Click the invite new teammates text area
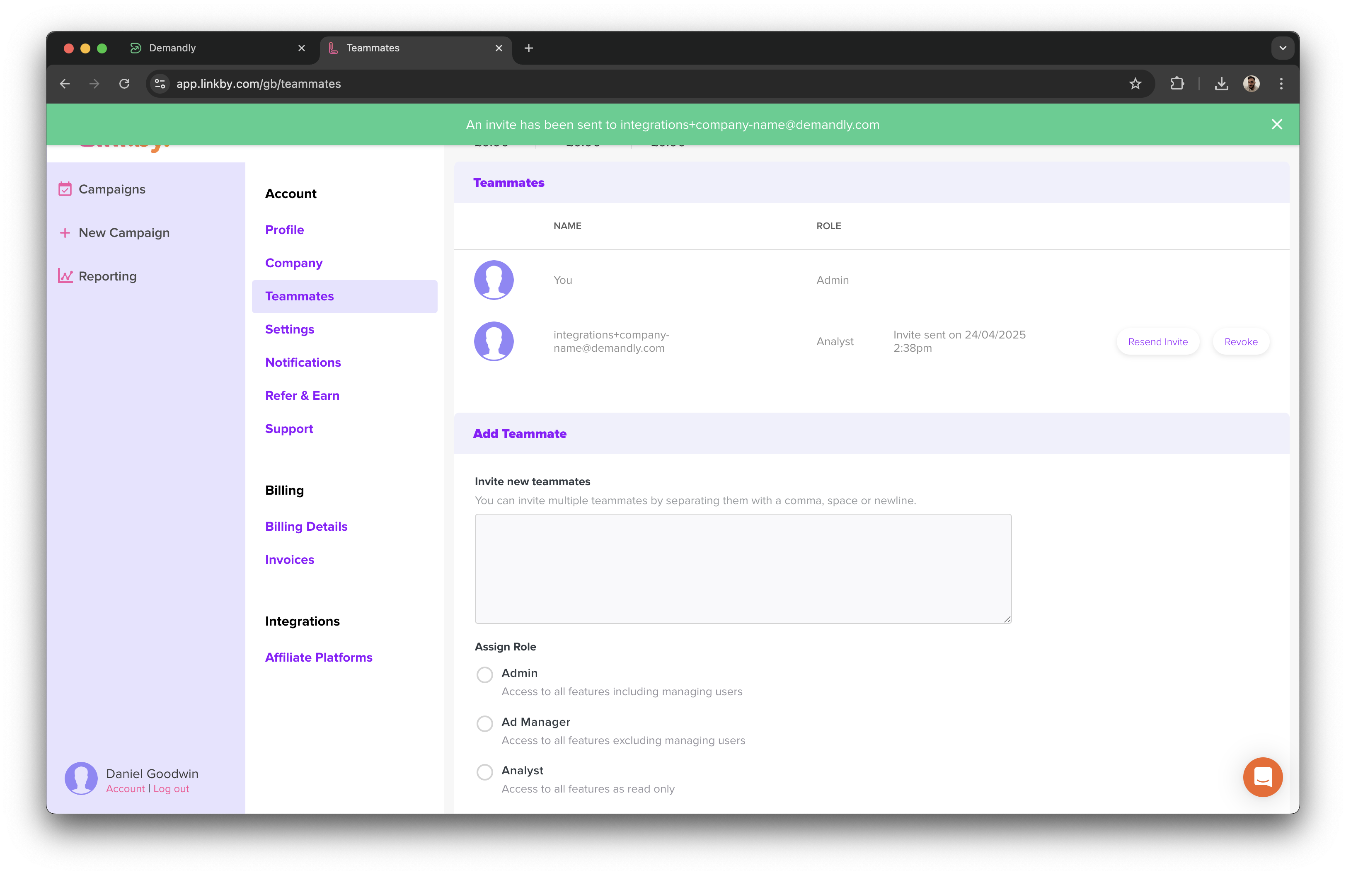The width and height of the screenshot is (1346, 875). click(743, 569)
